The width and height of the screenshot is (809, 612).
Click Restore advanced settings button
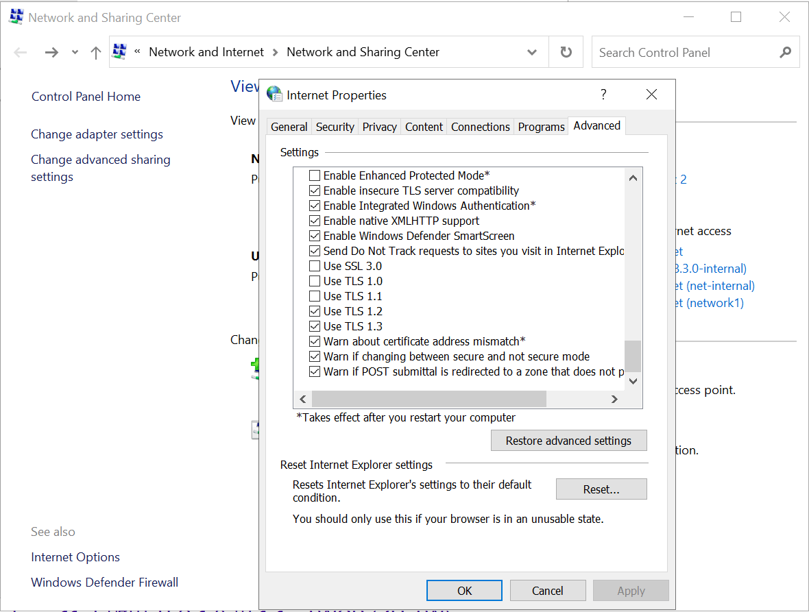[568, 441]
